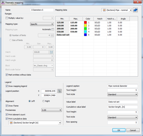The width and height of the screenshot is (143, 136).
Task: Select the blue swatch for Data not set
Action: click(x=85, y=35)
